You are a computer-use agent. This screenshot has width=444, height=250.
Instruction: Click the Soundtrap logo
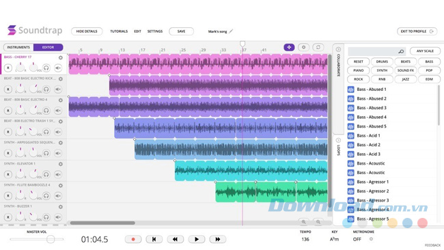coord(35,30)
